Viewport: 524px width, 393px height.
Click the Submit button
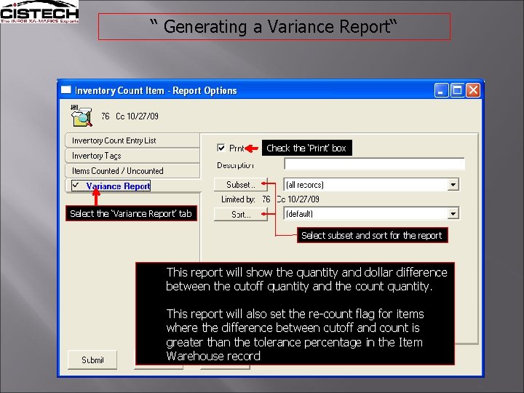(92, 360)
